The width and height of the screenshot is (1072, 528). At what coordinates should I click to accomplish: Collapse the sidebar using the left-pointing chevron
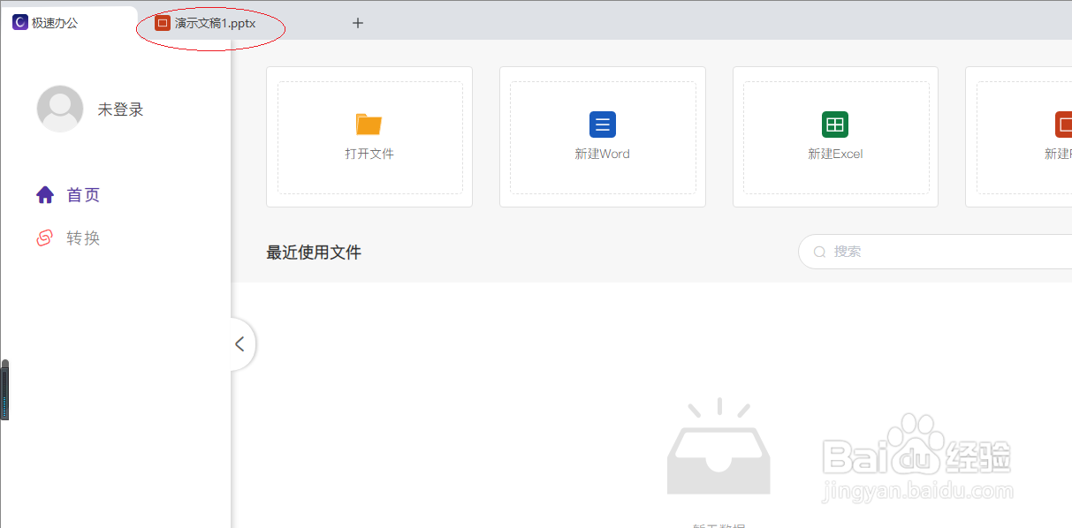(239, 343)
